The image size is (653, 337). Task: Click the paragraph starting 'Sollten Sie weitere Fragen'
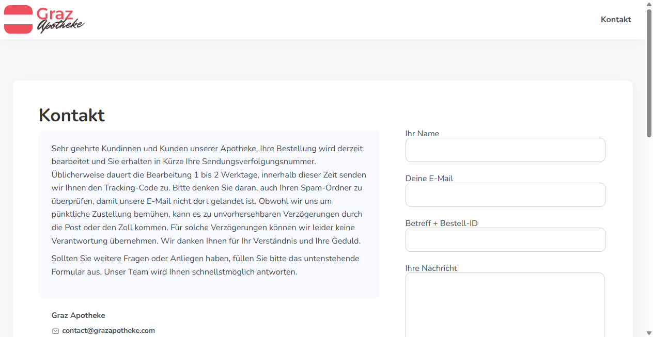point(206,265)
